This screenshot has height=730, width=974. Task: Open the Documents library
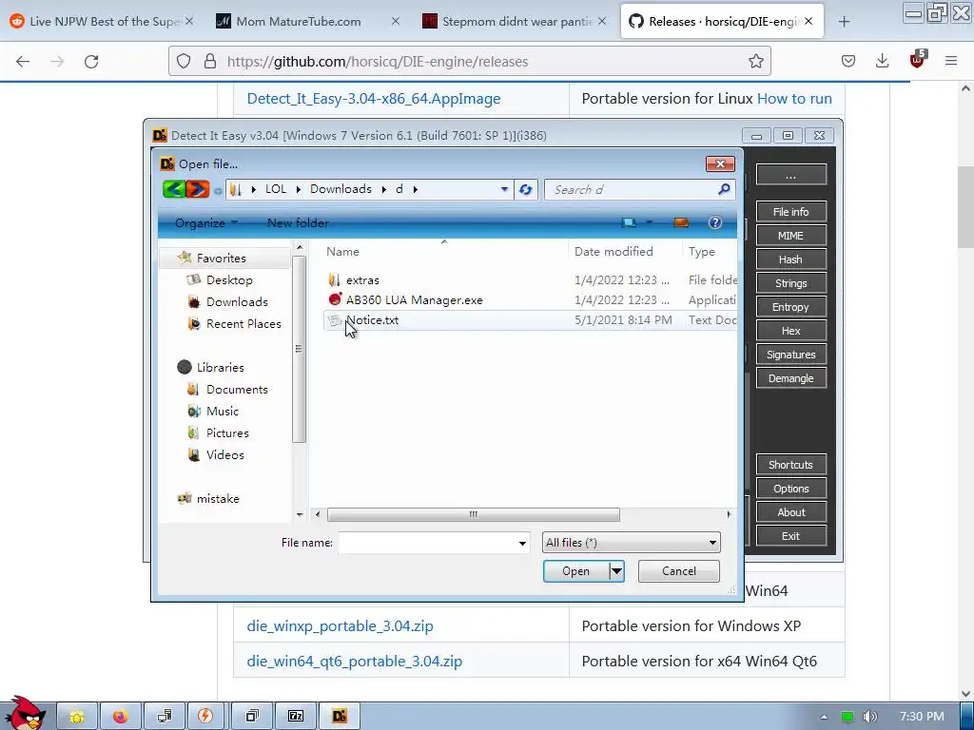tap(237, 389)
